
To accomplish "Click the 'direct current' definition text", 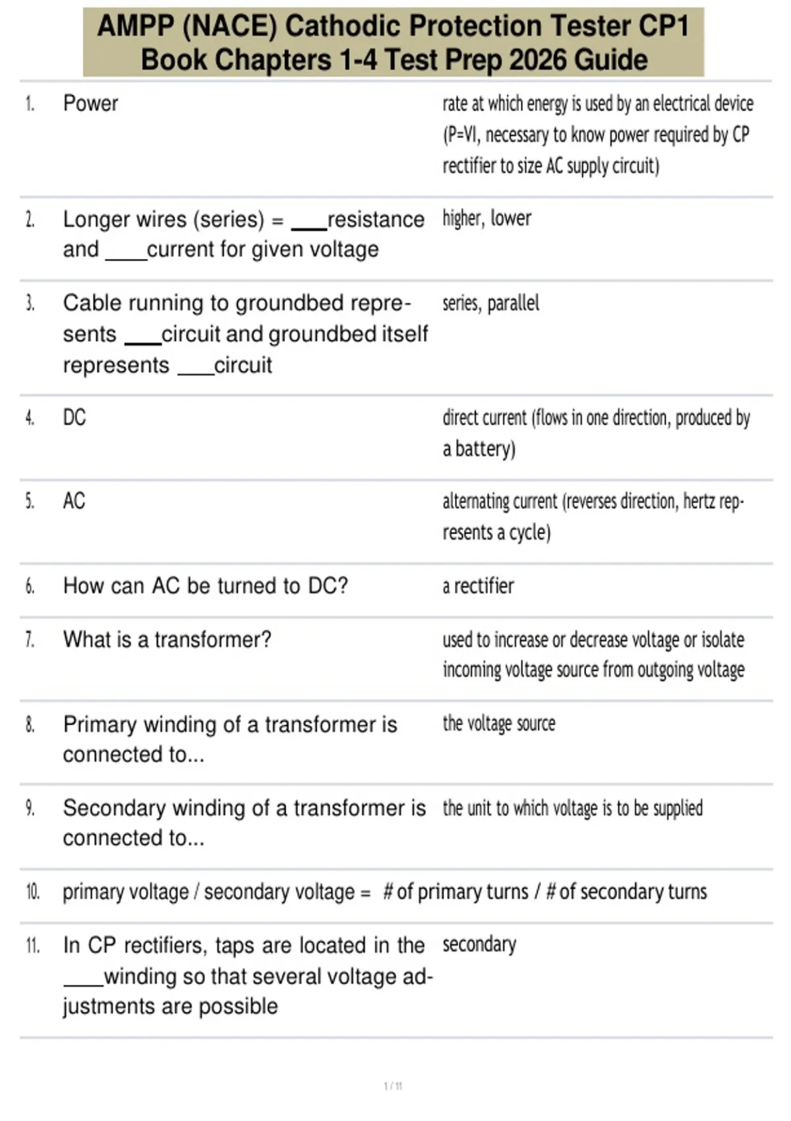I will tap(597, 433).
